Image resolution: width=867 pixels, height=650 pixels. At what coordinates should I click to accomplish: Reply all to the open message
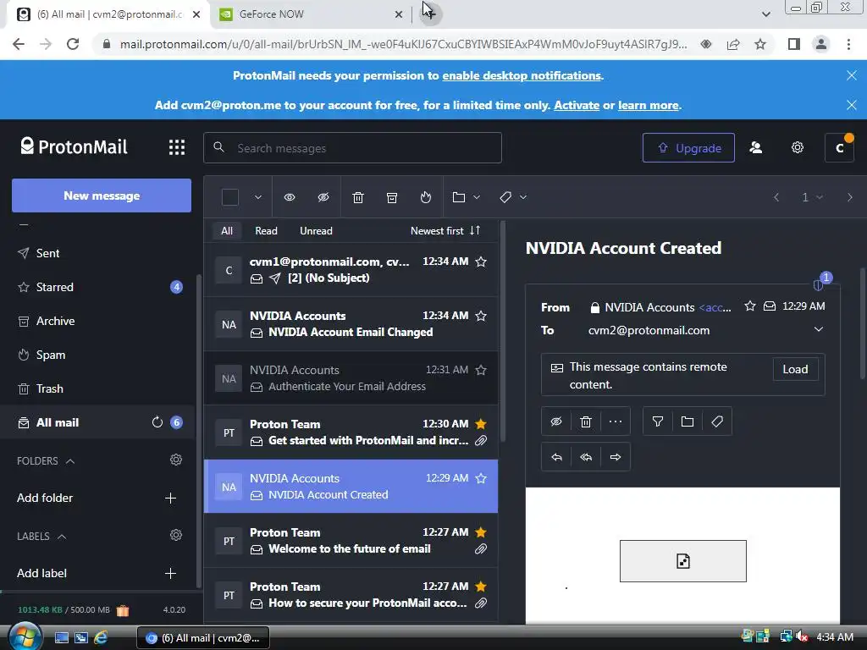(586, 457)
